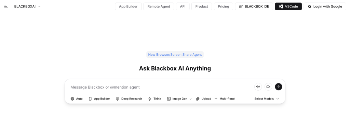Viewport: 350px width, 132px height.
Task: Toggle App Builder mode in message box
Action: click(99, 99)
